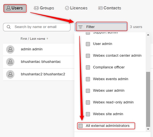
Task: Open user admin admin
Action: click(x=32, y=49)
